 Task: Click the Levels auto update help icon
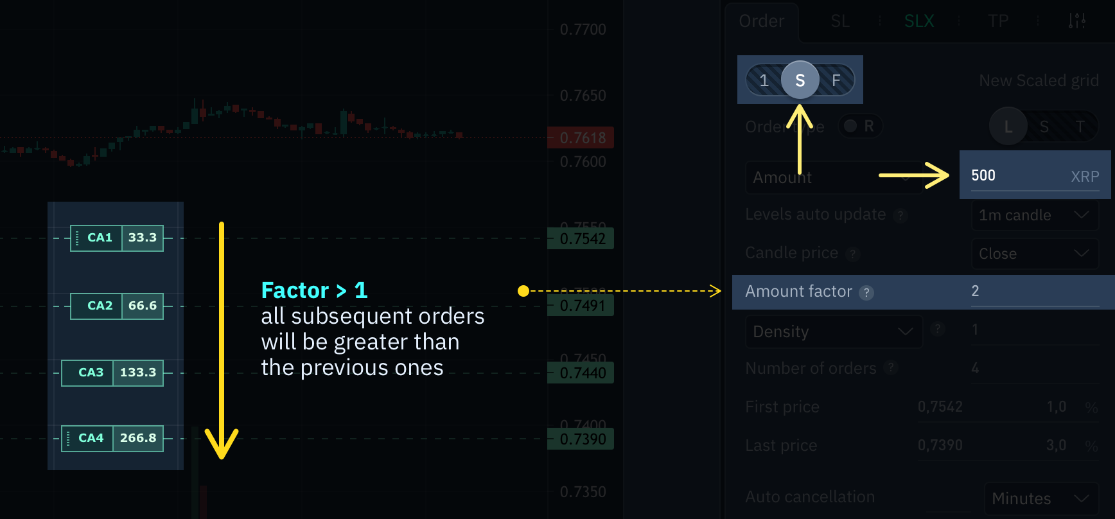coord(900,215)
